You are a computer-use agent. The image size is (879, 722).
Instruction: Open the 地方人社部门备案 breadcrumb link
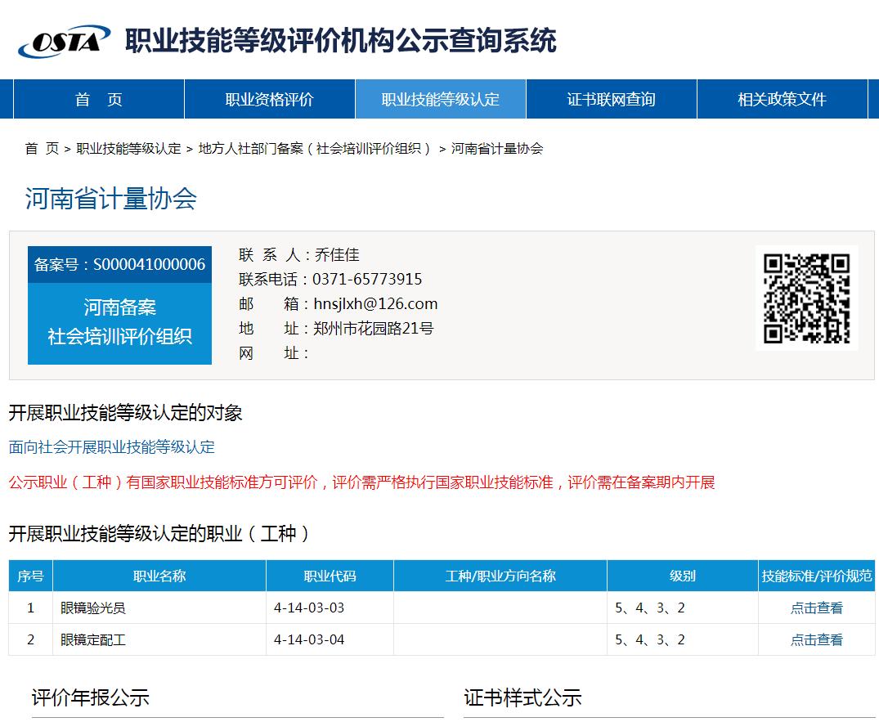coord(315,149)
